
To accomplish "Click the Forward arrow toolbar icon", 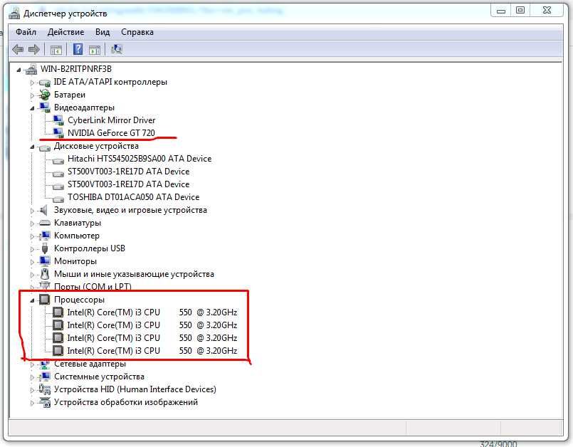I will (x=34, y=49).
